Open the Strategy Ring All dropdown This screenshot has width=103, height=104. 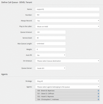[67, 81]
